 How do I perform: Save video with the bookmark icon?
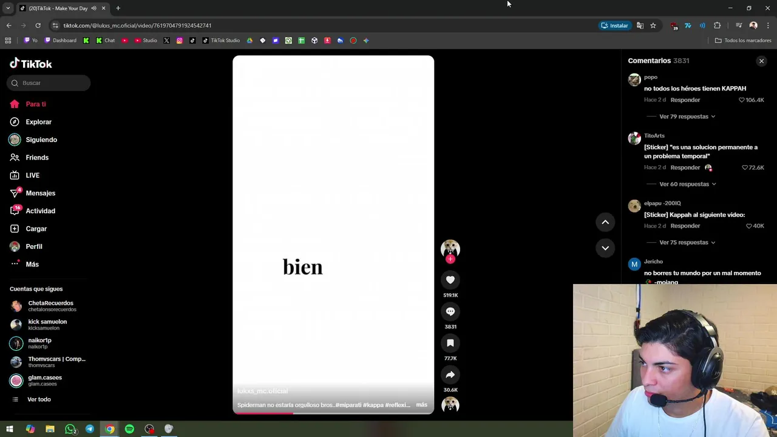click(x=450, y=343)
